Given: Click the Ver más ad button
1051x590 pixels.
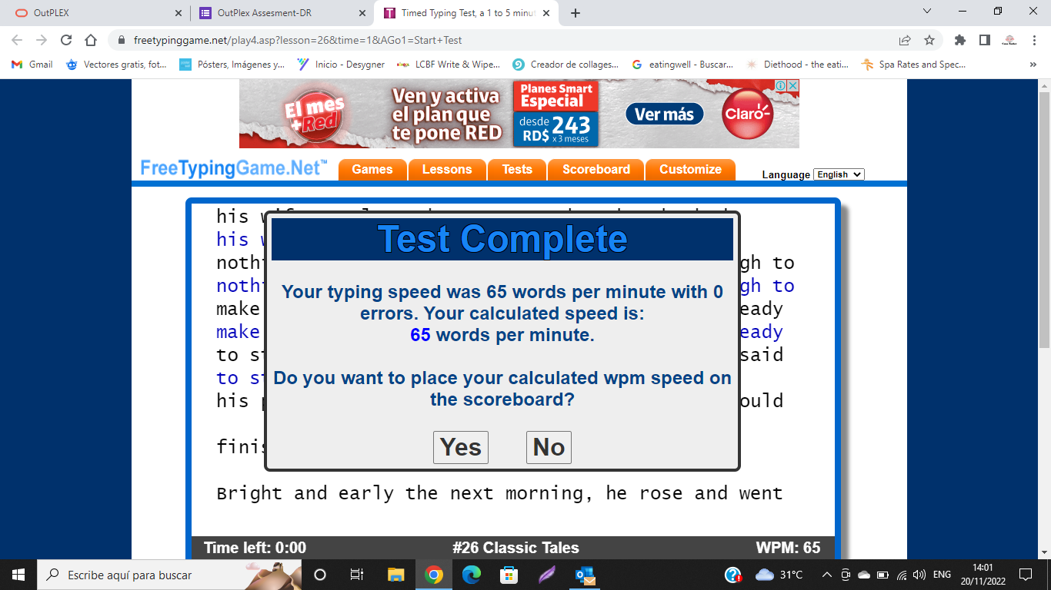Looking at the screenshot, I should click(664, 114).
